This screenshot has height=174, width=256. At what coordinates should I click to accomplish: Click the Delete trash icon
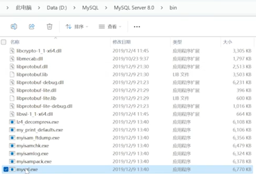pos(50,26)
